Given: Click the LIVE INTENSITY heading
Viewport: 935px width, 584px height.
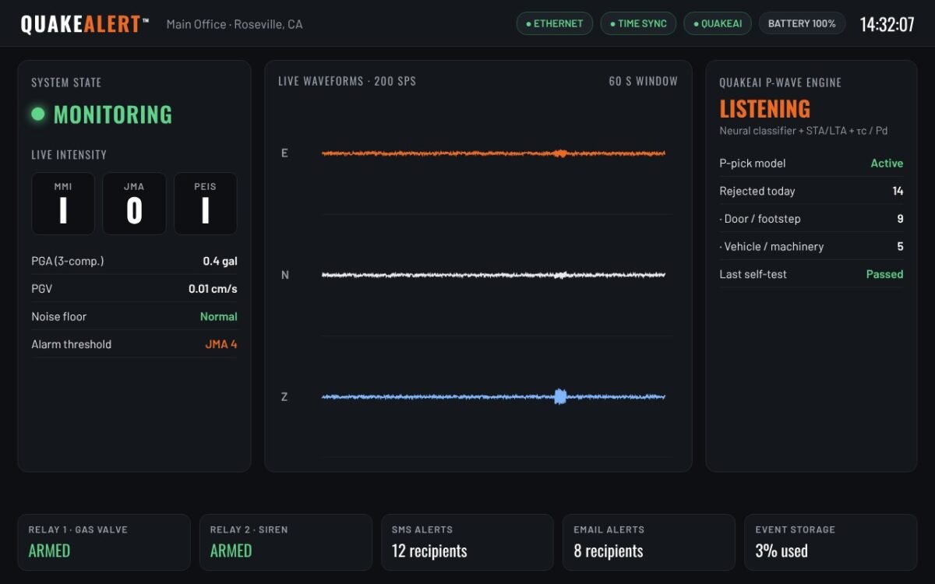Looking at the screenshot, I should [x=69, y=155].
